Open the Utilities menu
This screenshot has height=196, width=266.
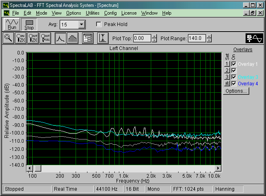93,13
